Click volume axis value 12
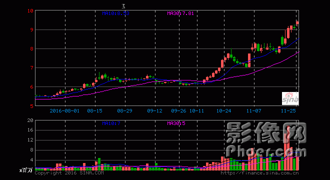 click(x=30, y=140)
